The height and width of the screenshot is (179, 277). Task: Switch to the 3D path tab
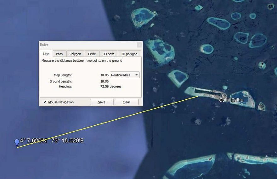[x=109, y=54]
